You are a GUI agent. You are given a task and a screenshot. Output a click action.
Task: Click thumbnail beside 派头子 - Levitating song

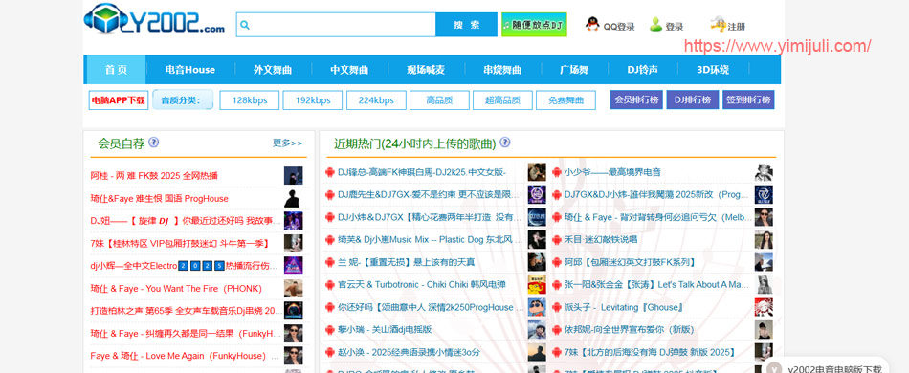pyautogui.click(x=764, y=307)
